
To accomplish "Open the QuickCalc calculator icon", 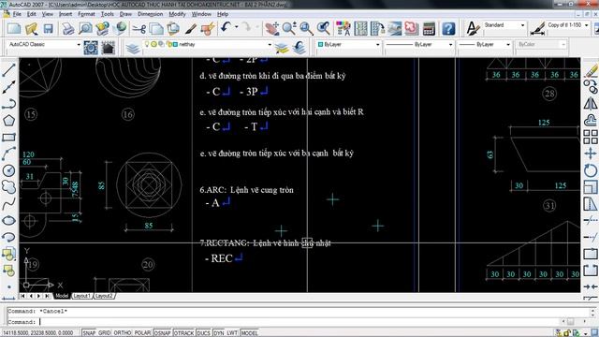I will 429,29.
